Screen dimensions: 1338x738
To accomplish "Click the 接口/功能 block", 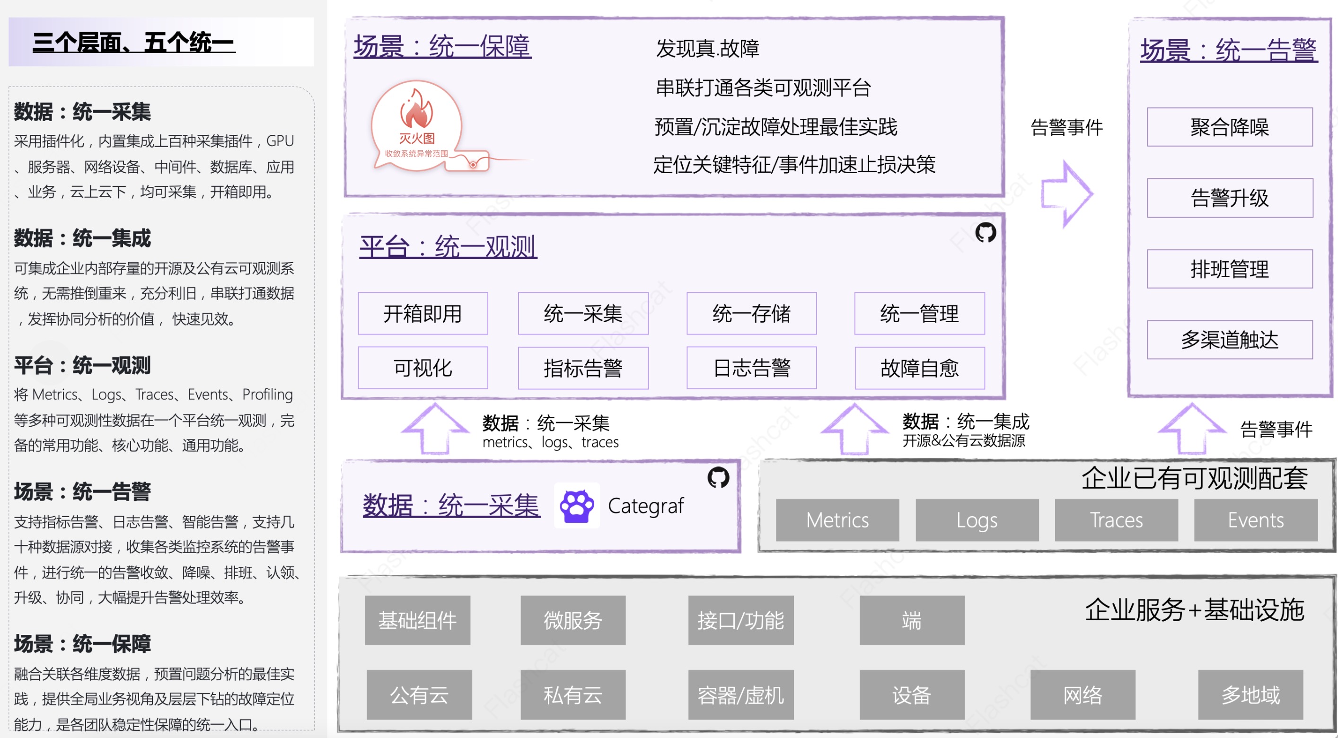I will coord(741,620).
